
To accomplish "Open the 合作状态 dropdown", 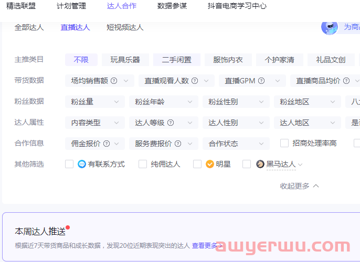I will click(236, 144).
